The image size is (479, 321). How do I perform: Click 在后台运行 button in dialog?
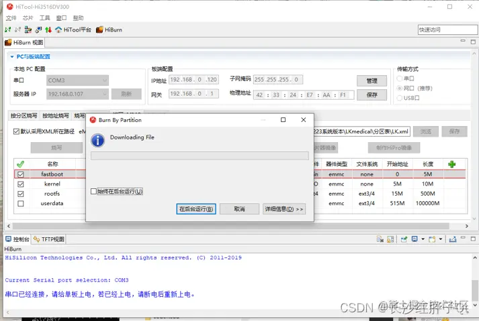[x=196, y=209]
